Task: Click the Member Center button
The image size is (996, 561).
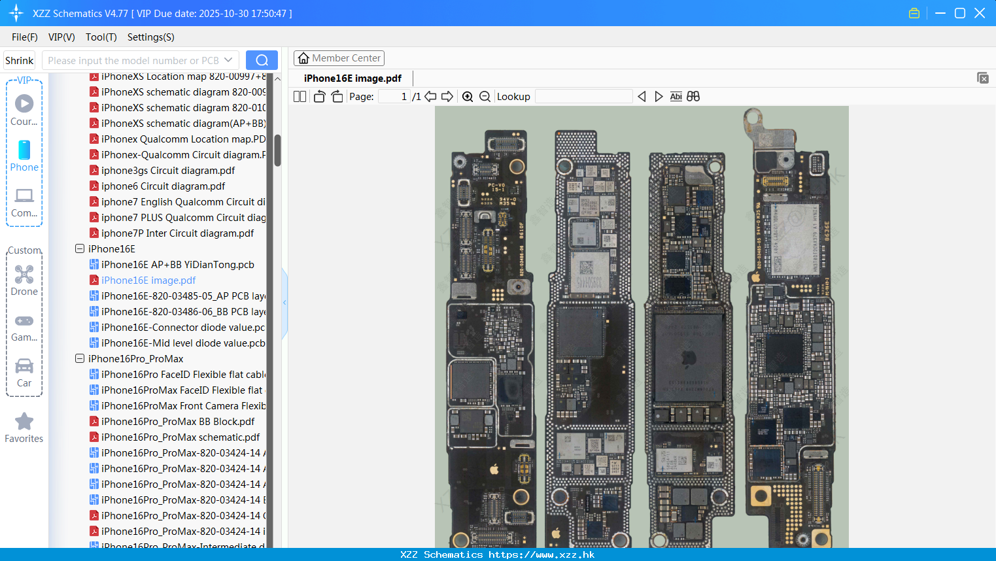Action: 339,58
